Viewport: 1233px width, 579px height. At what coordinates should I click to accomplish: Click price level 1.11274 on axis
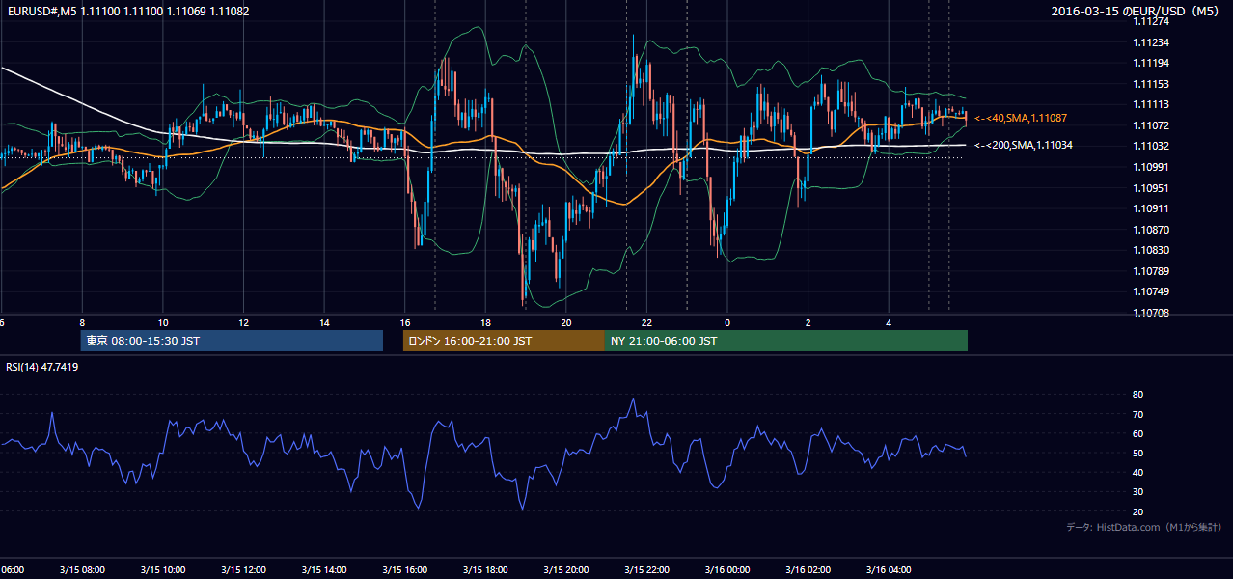(x=1151, y=21)
